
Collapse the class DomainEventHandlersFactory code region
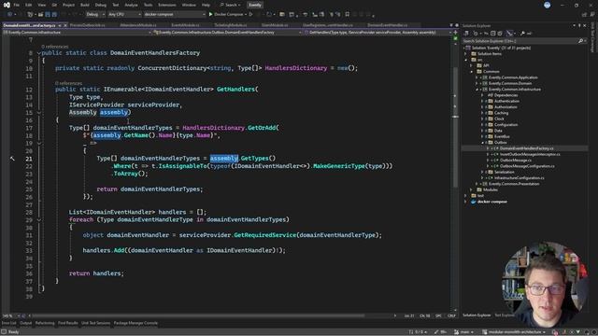[39, 53]
